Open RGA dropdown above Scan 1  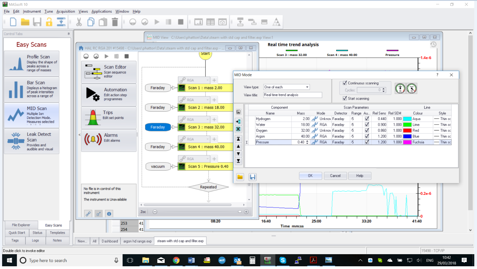tap(194, 80)
